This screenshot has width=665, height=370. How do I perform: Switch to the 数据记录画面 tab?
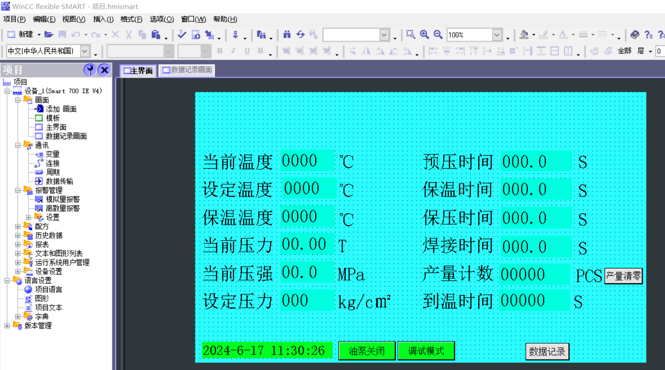(187, 70)
